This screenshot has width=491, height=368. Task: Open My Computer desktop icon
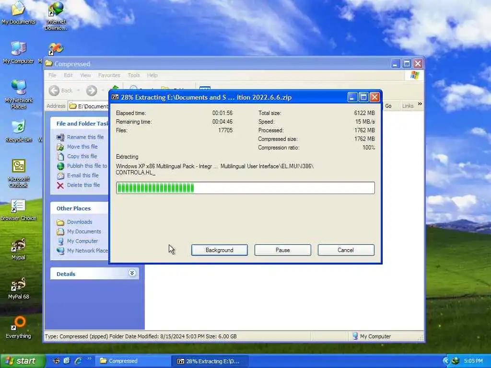click(18, 52)
